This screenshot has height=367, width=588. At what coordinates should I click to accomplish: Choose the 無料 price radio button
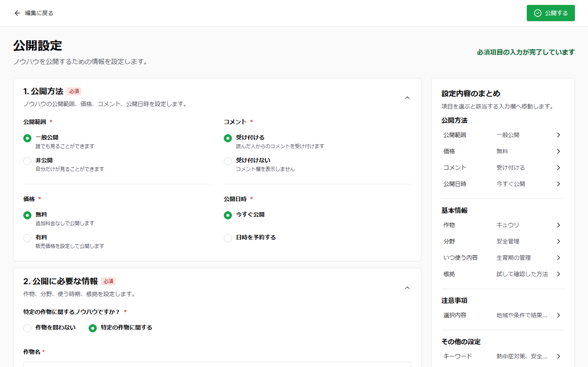pos(27,215)
